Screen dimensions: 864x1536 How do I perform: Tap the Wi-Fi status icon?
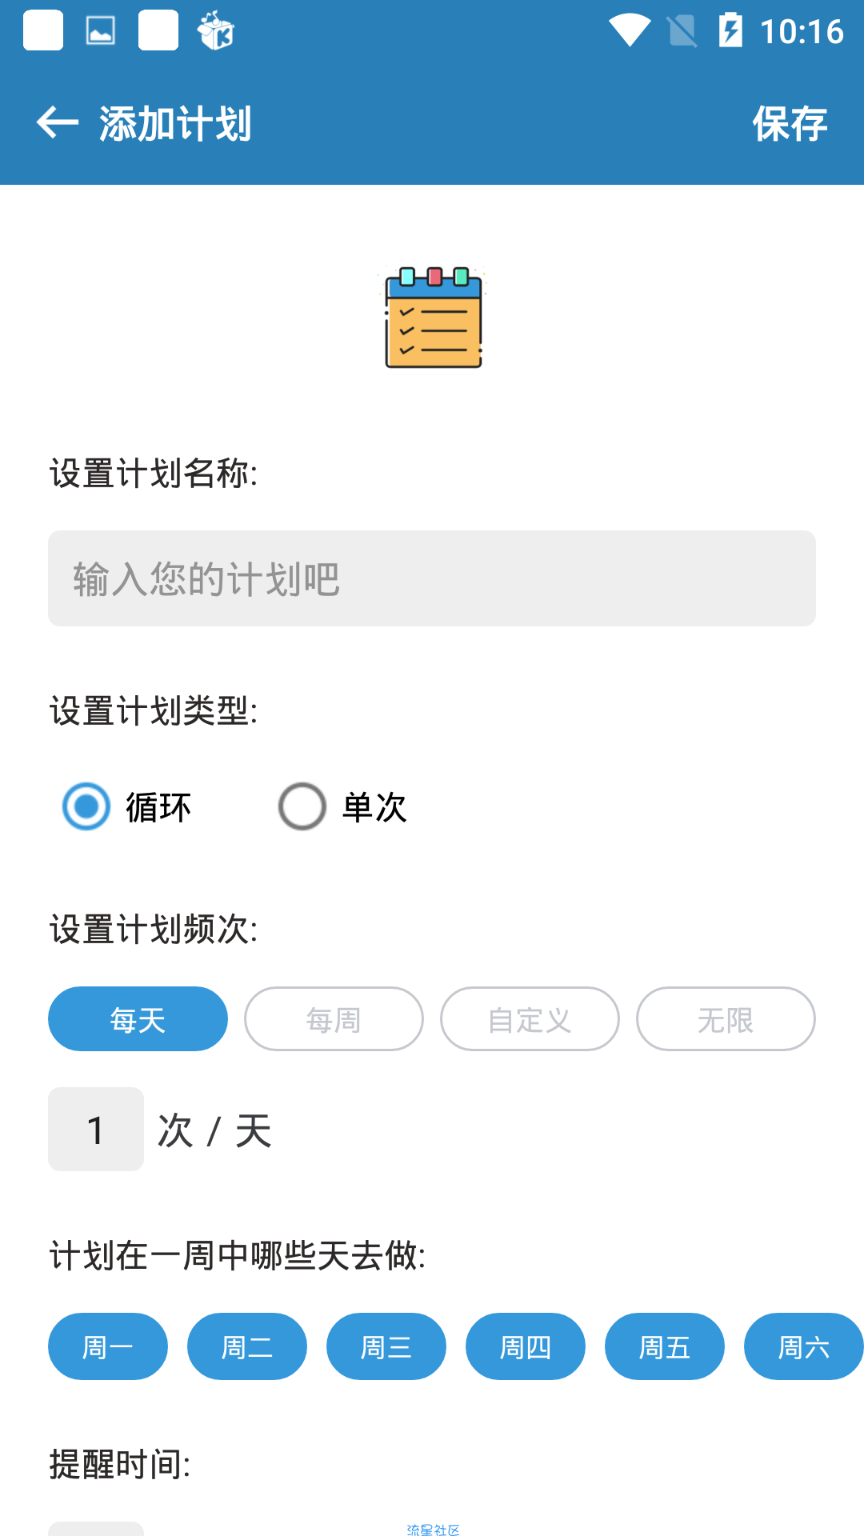(x=630, y=31)
